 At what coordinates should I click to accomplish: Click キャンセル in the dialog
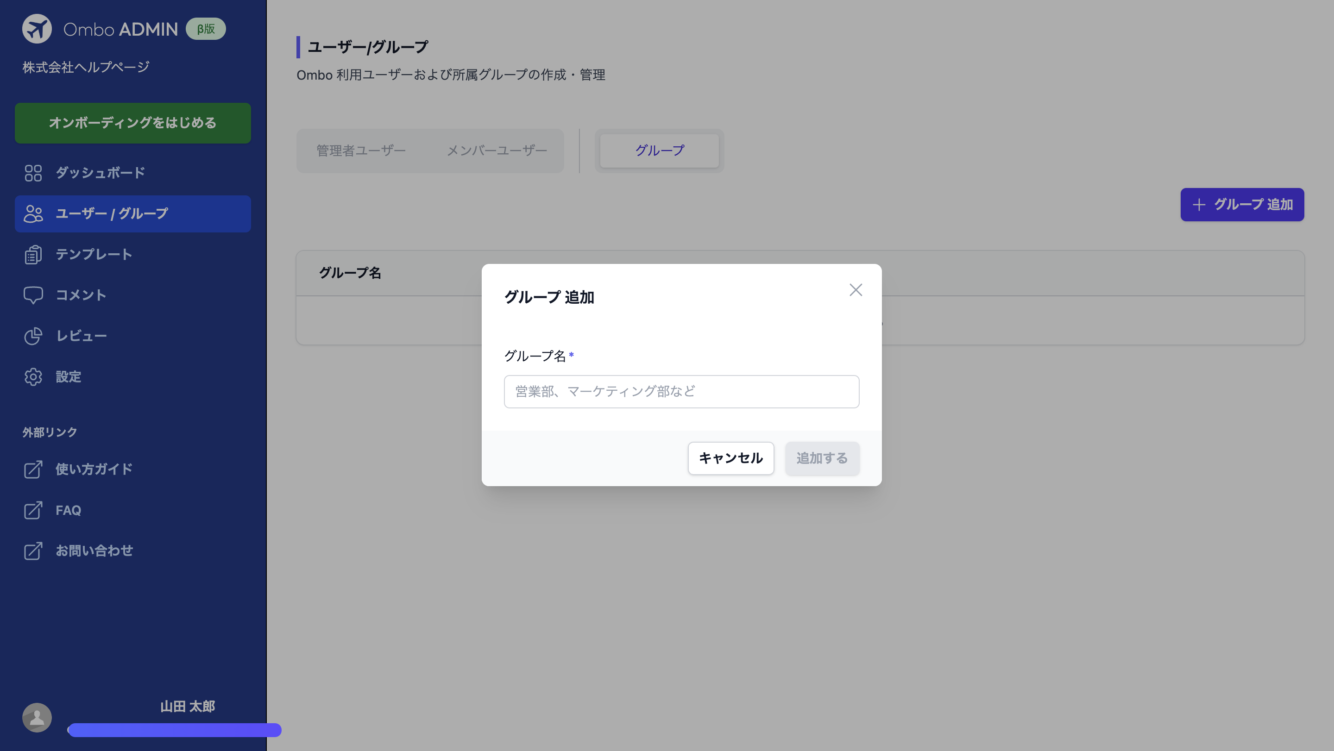coord(731,458)
